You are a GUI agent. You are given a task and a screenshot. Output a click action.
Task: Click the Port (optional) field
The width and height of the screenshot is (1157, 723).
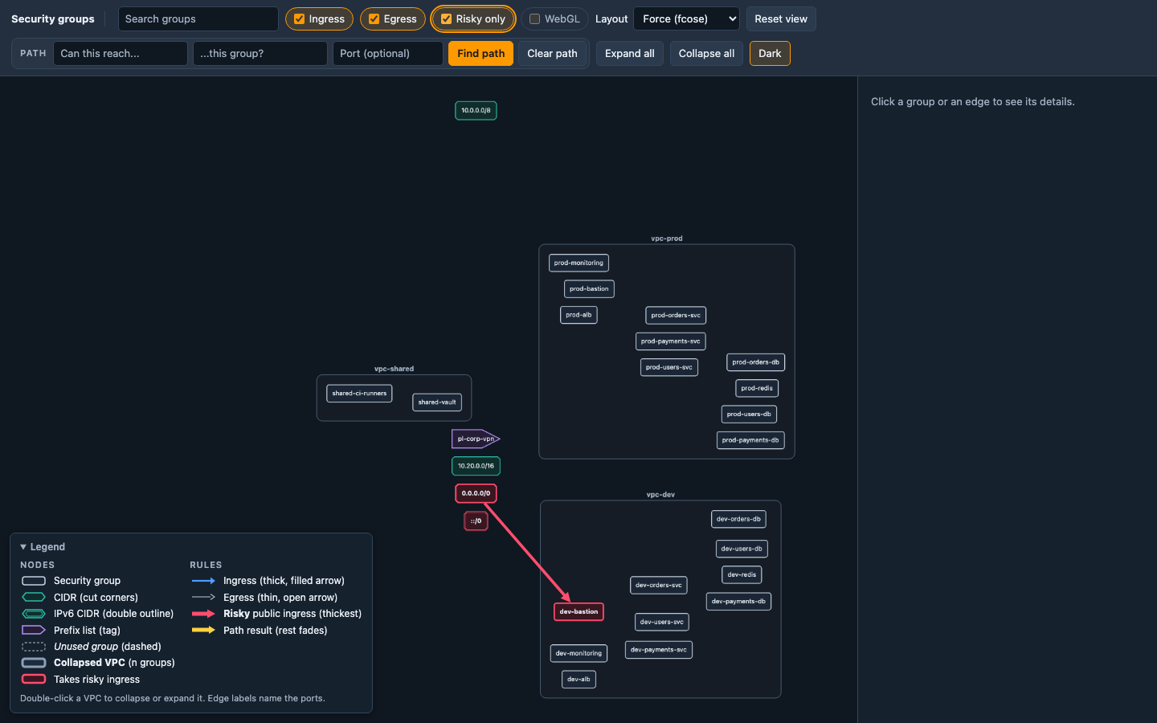coord(388,53)
